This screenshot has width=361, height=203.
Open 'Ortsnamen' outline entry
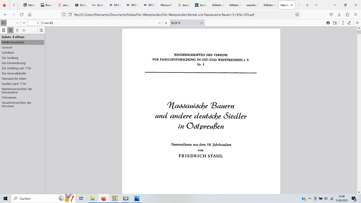[9, 98]
